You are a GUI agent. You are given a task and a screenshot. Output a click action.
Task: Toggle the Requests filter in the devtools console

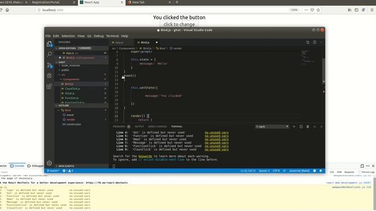tap(349, 172)
